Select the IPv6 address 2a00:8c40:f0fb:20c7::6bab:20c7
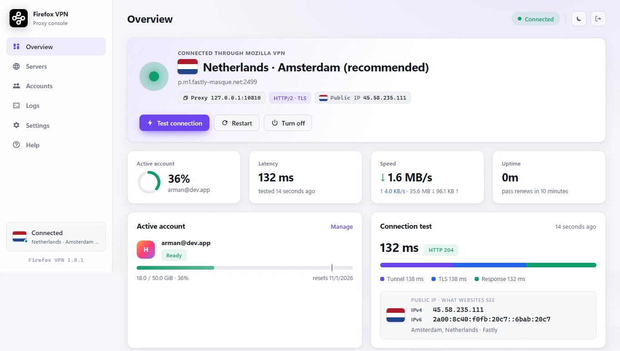Screen dimensions: 620x351 [x=491, y=319]
